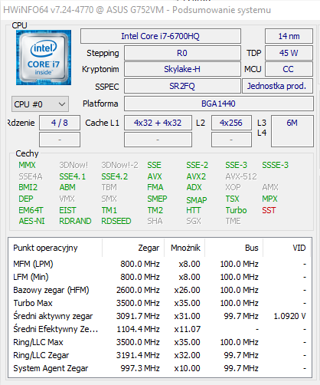
Task: Click the AES-NI feature label
Action: [32, 221]
